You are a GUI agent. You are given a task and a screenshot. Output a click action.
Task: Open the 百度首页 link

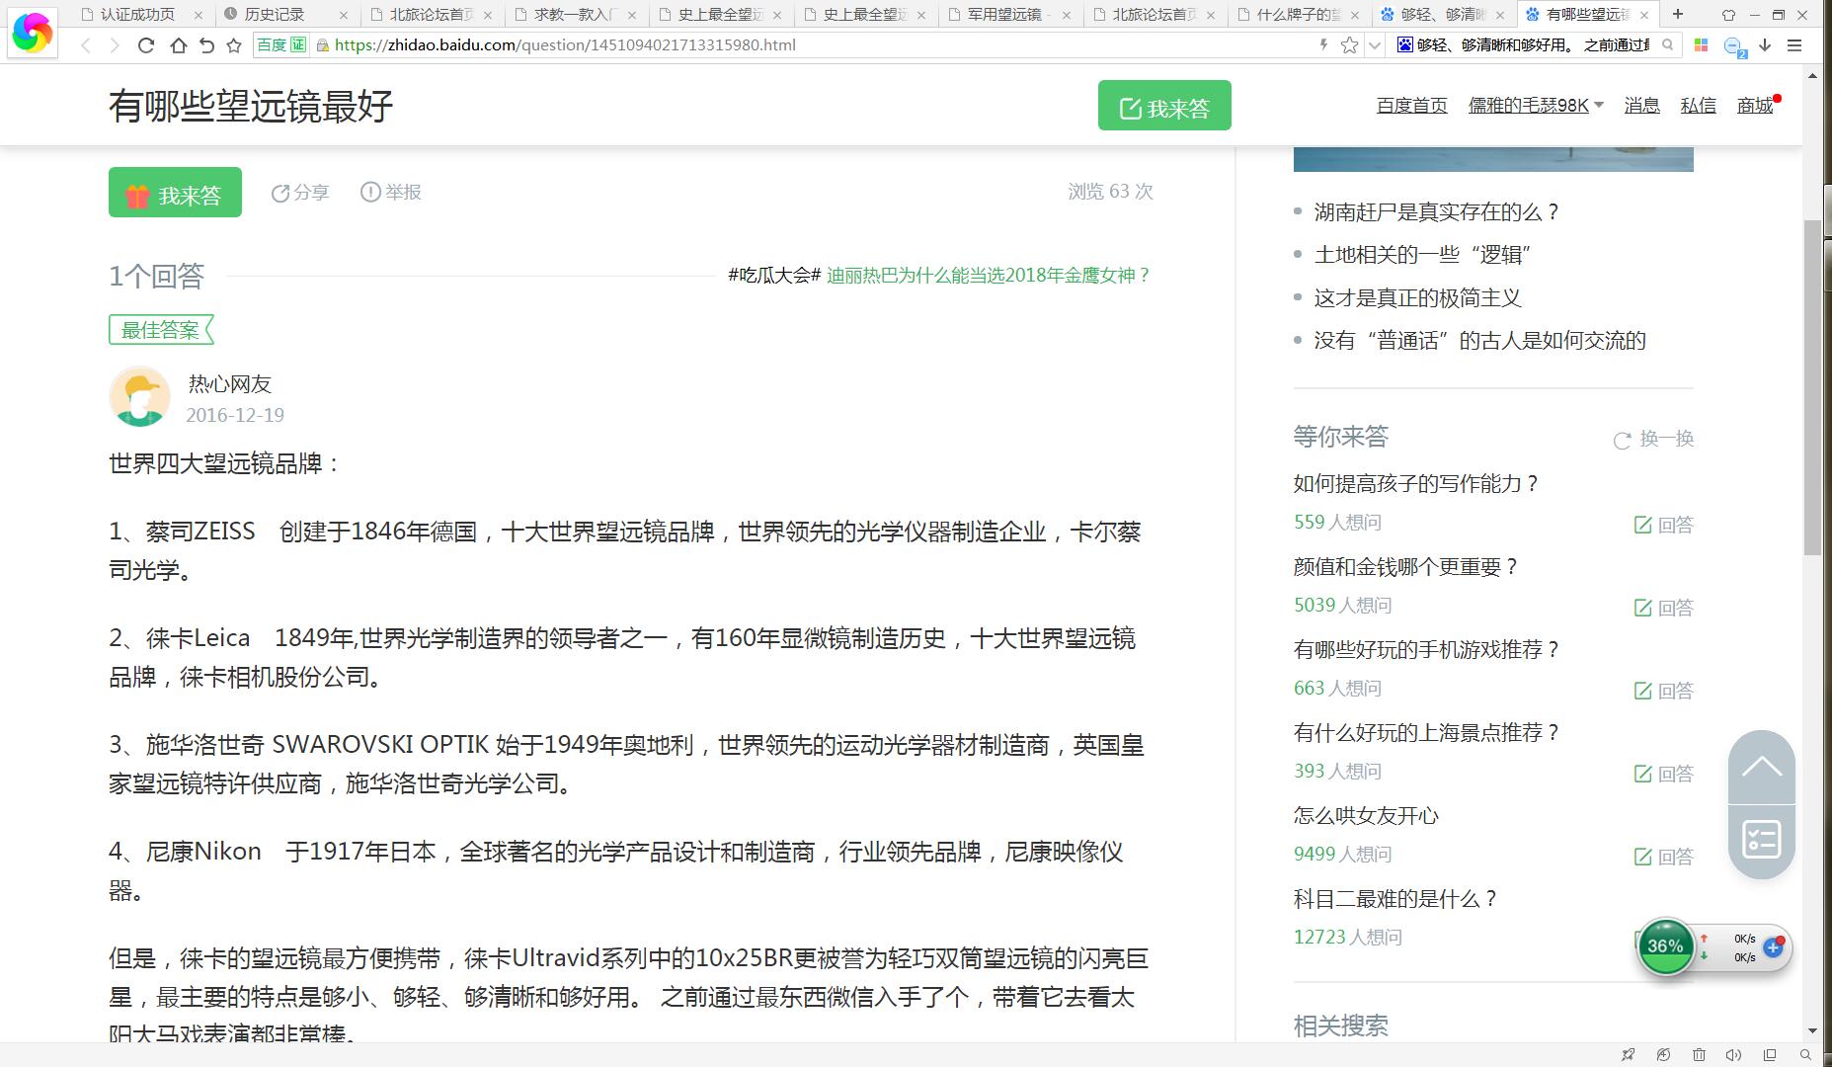[x=1411, y=106]
